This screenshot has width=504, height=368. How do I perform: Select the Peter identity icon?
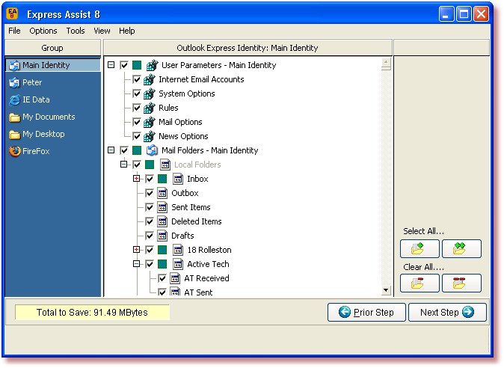(x=14, y=82)
